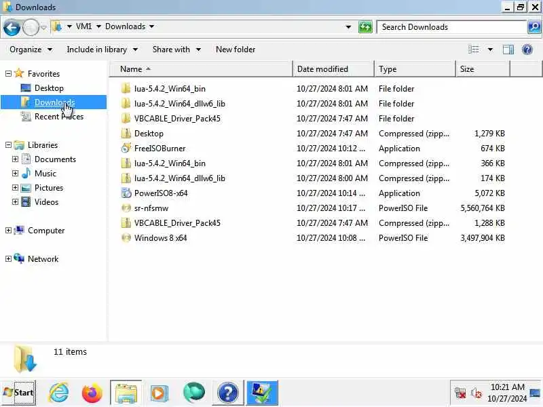Expand the Documents library node

[15, 159]
